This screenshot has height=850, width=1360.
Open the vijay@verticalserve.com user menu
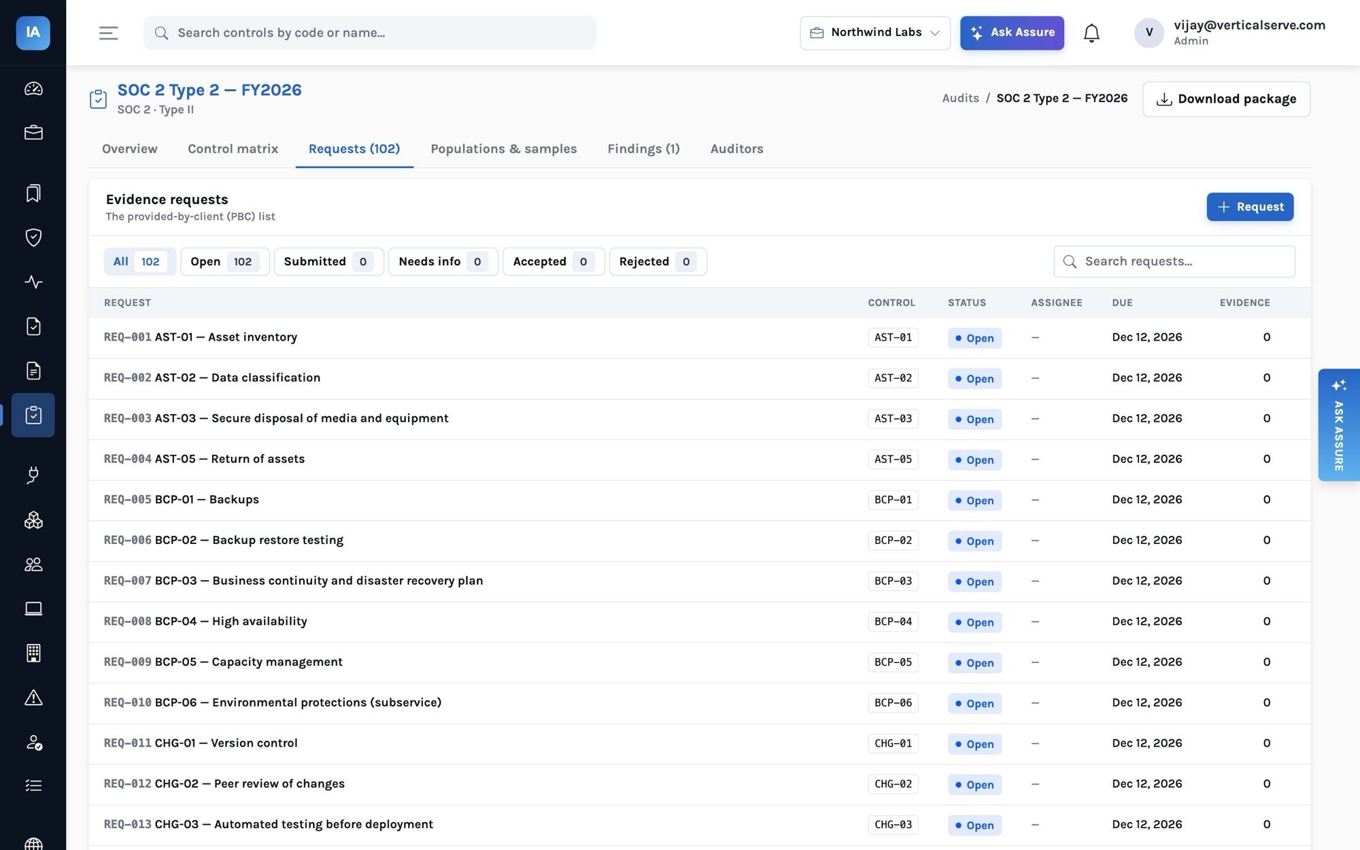(1229, 33)
